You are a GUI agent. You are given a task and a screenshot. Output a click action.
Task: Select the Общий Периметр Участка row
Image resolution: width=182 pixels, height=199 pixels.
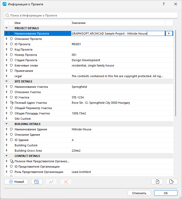[x=89, y=108]
